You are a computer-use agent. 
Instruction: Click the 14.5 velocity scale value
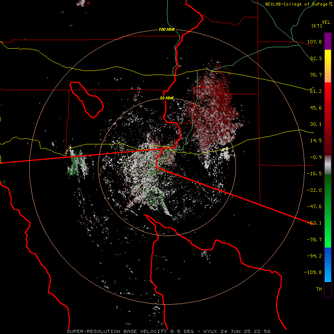[x=316, y=141]
